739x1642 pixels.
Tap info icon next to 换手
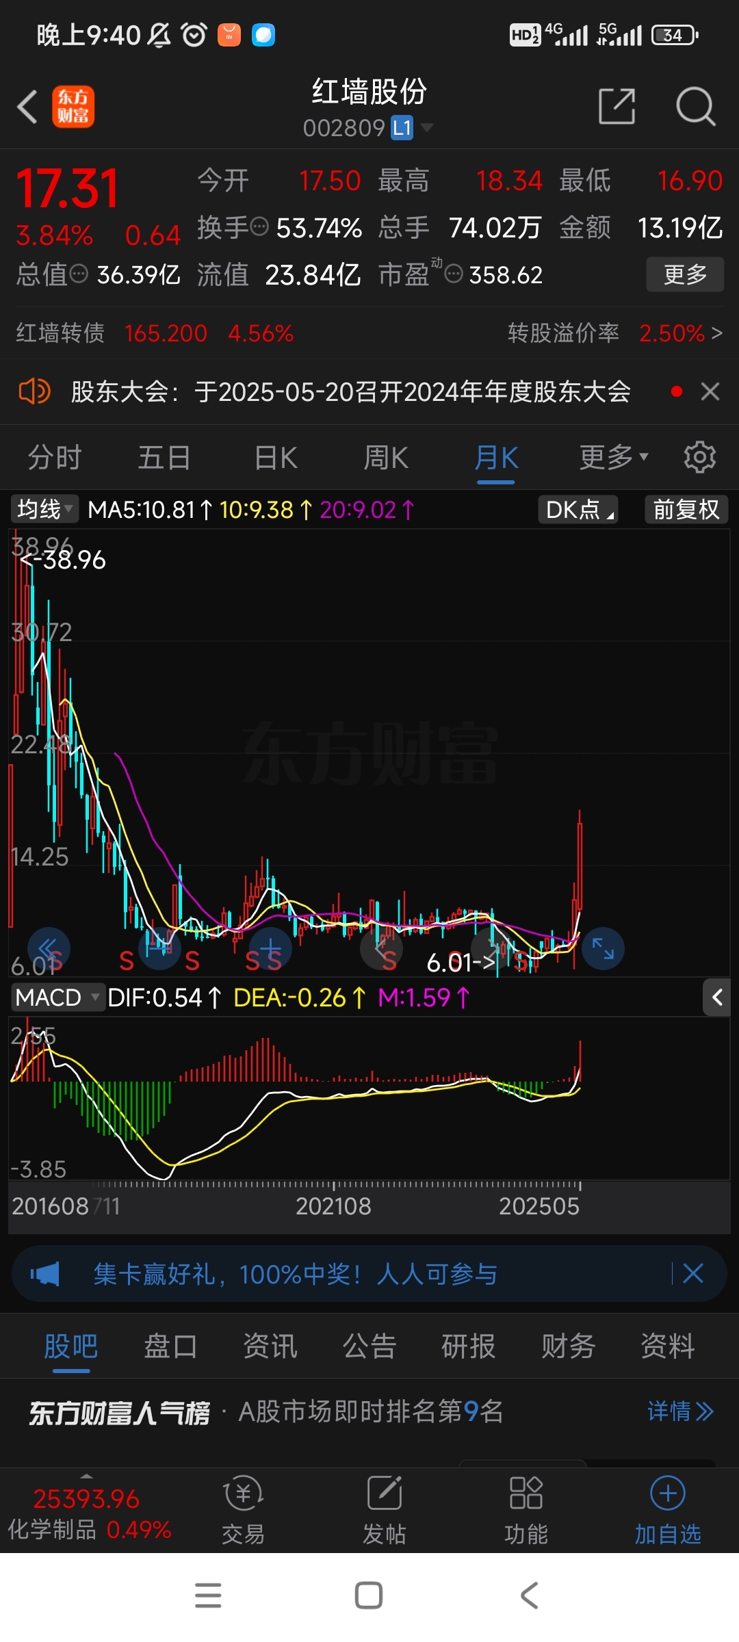click(x=259, y=226)
